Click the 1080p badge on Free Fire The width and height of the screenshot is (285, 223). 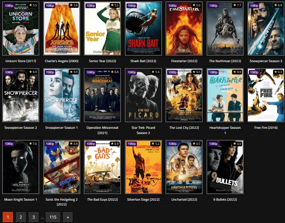(254, 72)
